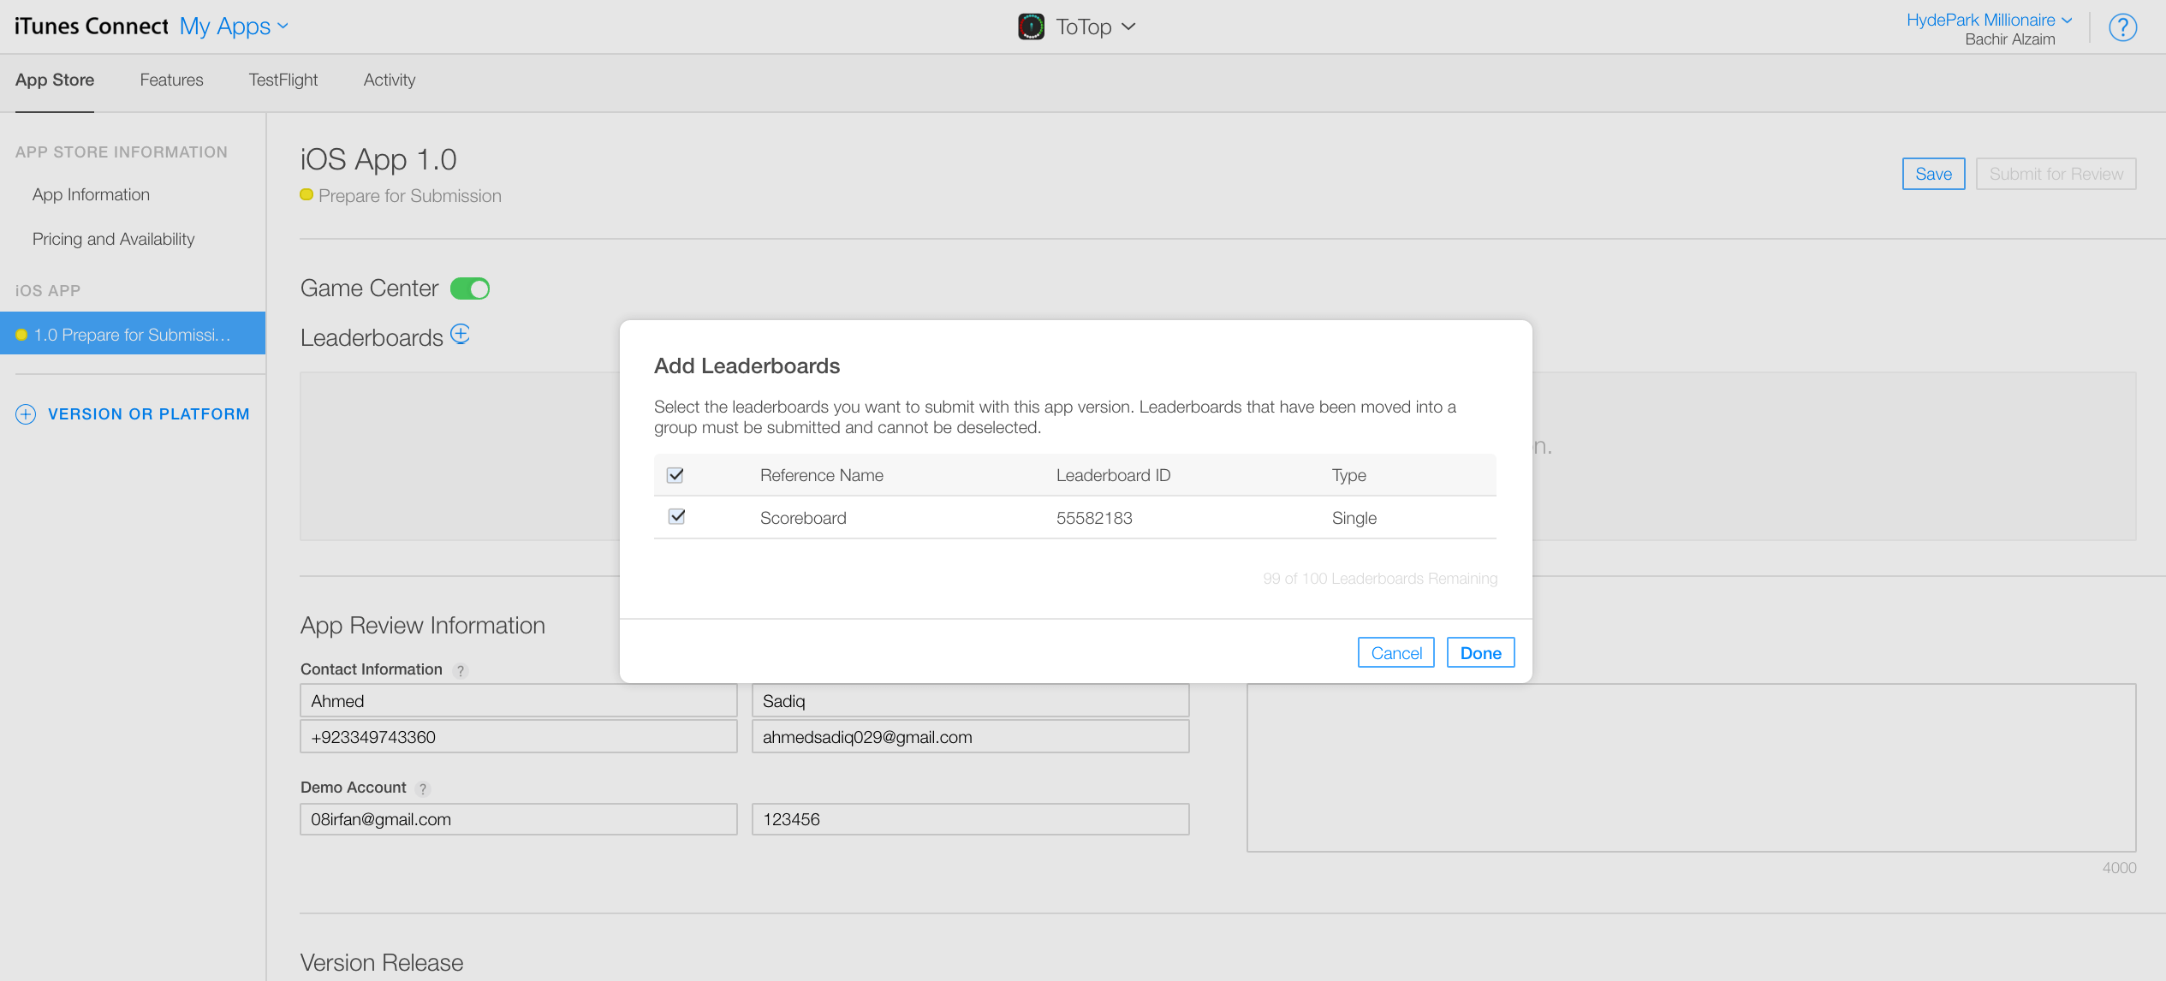The image size is (2166, 981).
Task: Click the Add Leaderboards dialog title
Action: click(x=747, y=366)
